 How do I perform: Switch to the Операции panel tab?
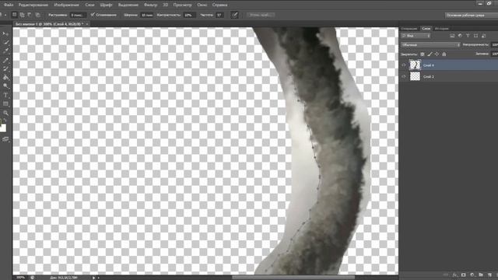(x=409, y=29)
